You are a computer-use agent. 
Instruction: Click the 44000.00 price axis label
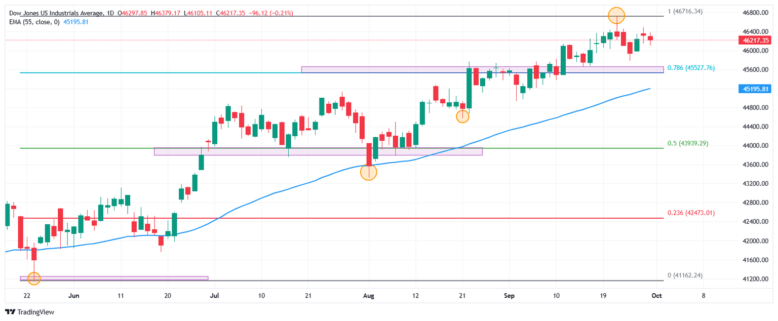[x=756, y=146]
